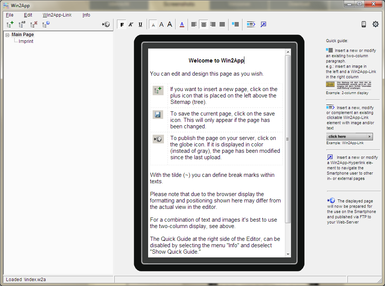Select the largest font size button
The image size is (385, 286).
coord(170,24)
